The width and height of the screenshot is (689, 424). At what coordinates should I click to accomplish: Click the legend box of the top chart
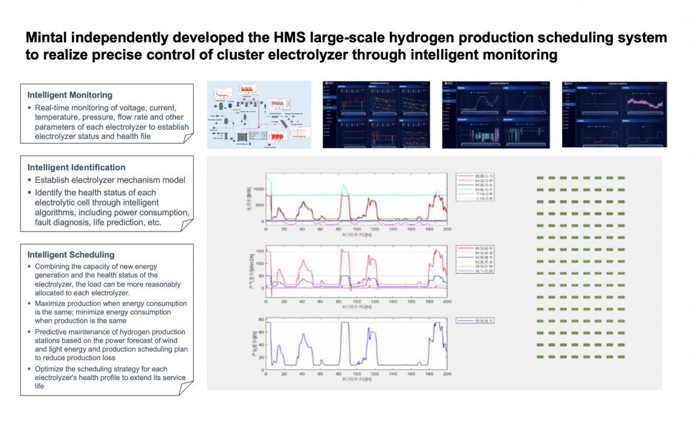coord(475,187)
